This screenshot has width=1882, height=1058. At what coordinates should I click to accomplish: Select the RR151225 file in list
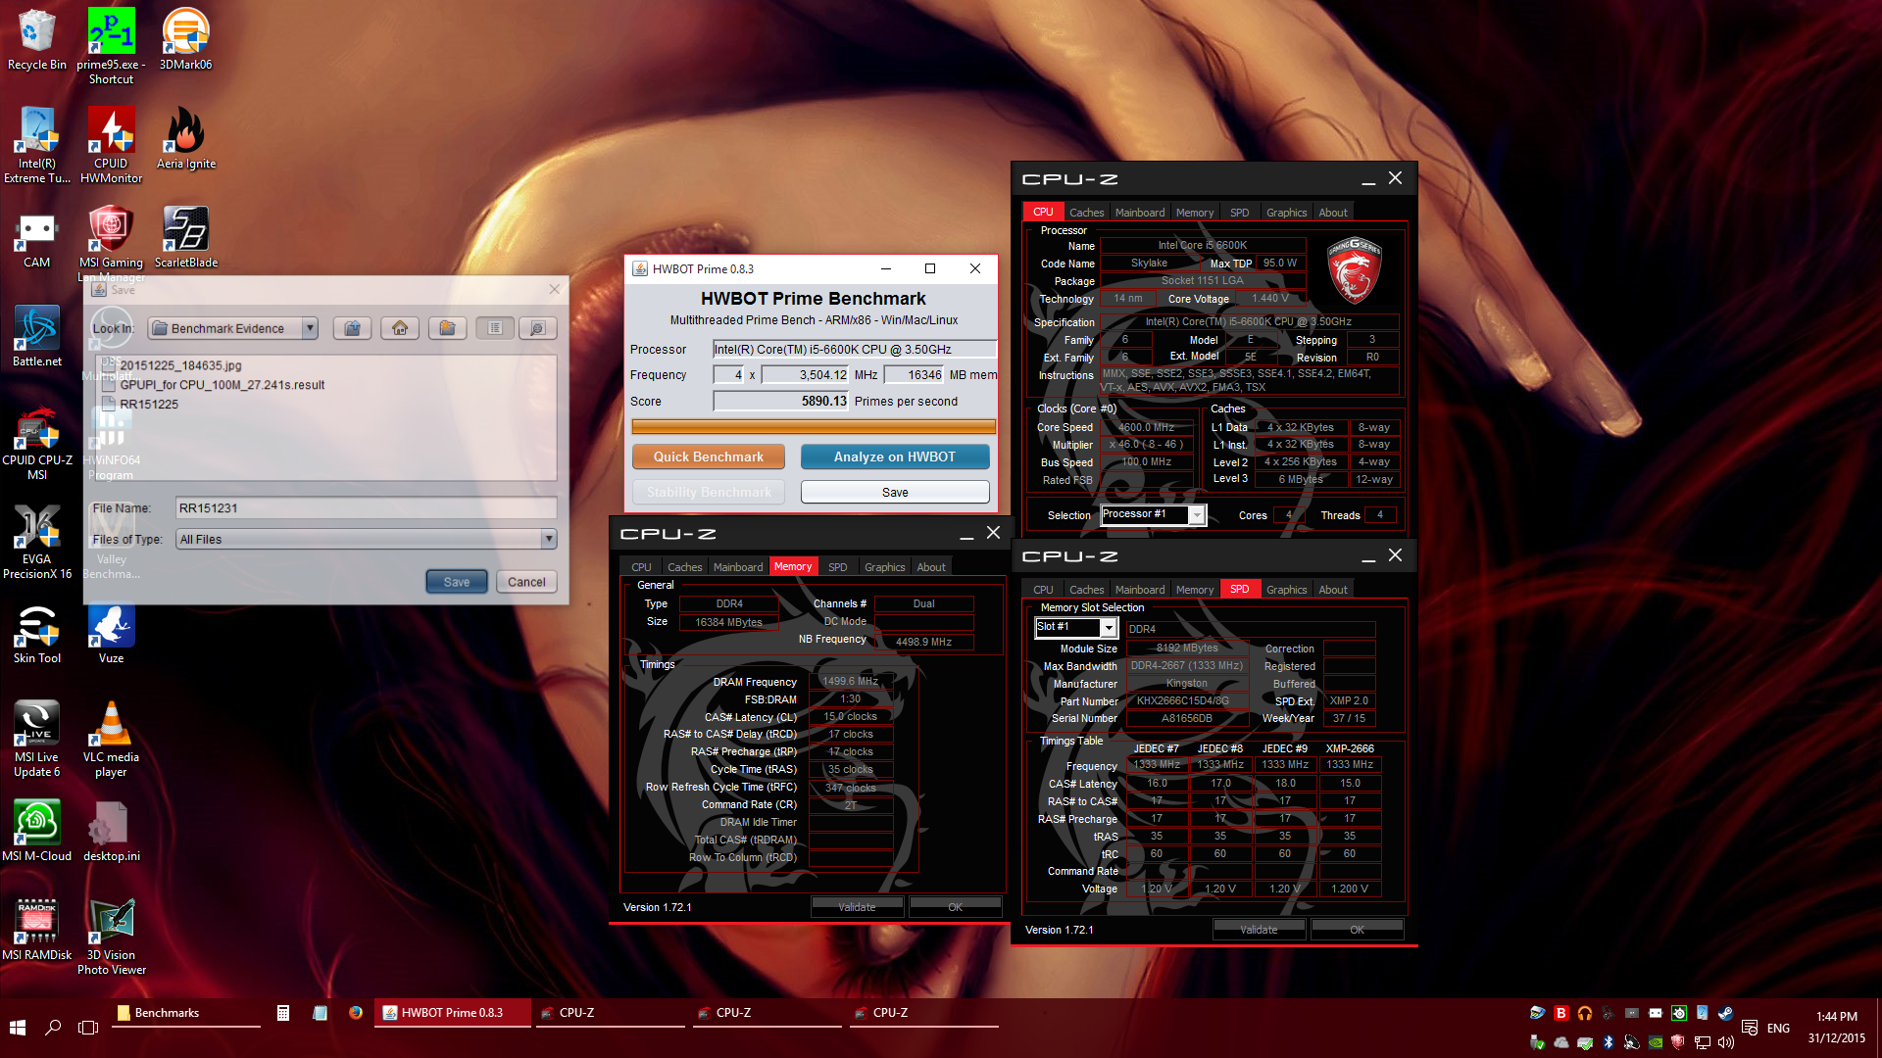click(x=149, y=404)
